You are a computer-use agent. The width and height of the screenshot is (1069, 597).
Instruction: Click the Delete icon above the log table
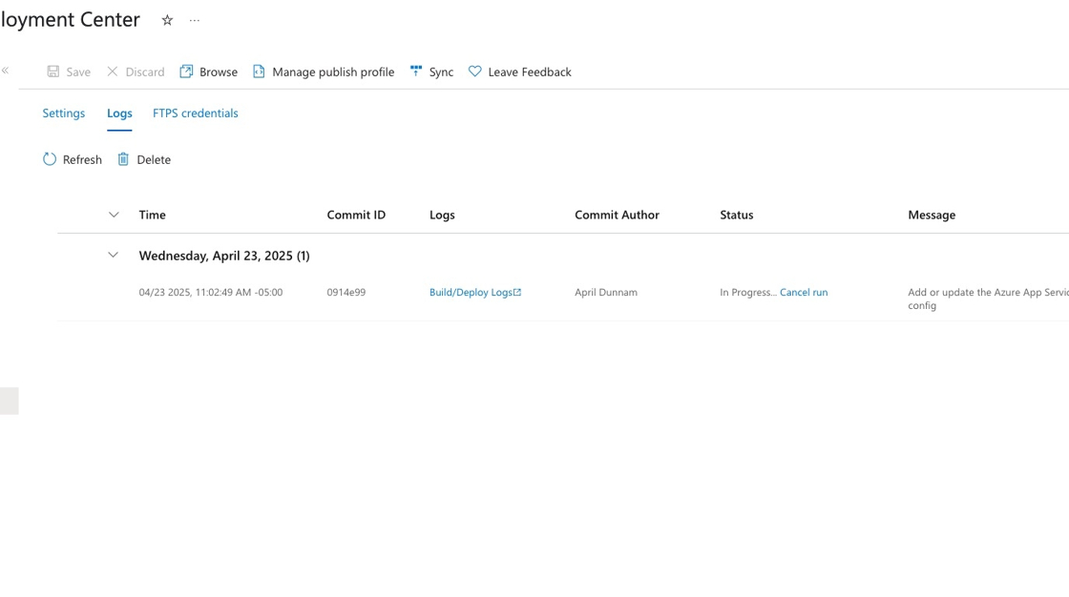click(x=125, y=159)
